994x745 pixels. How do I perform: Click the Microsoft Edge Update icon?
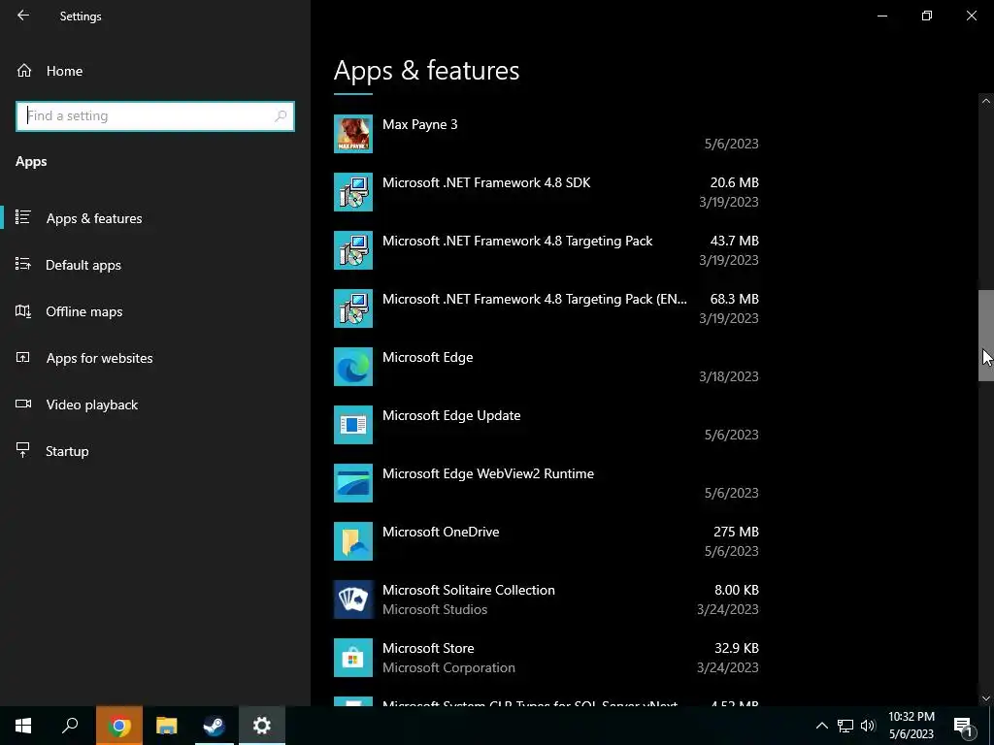click(x=353, y=425)
